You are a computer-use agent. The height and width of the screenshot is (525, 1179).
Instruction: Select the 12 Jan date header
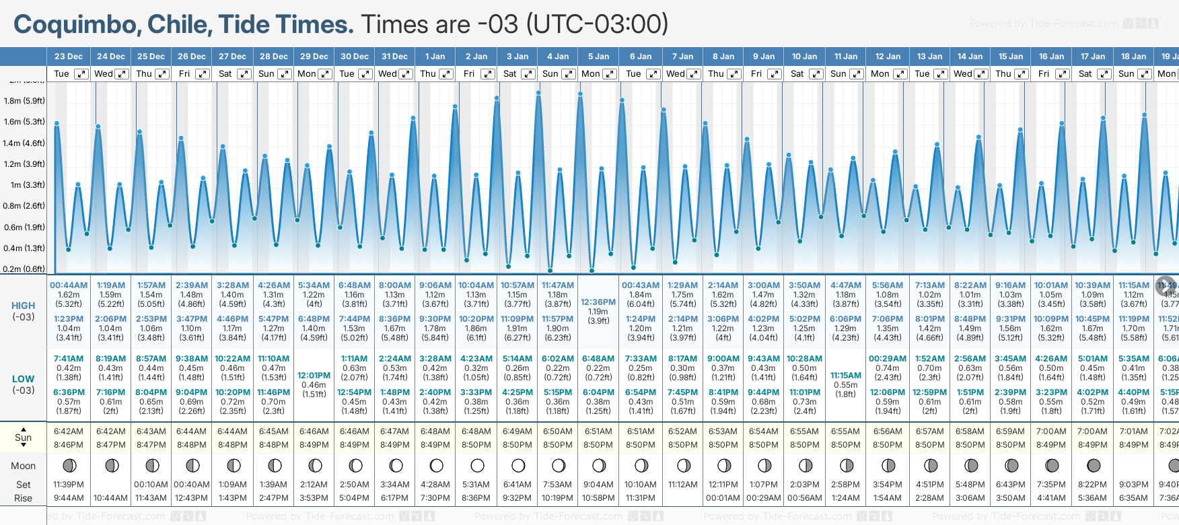click(x=888, y=57)
